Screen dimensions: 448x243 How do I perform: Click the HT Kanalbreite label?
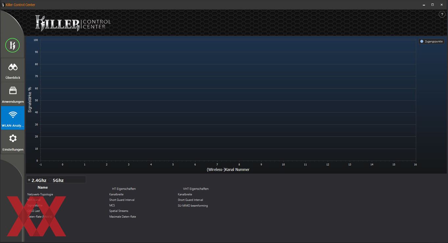(x=116, y=194)
